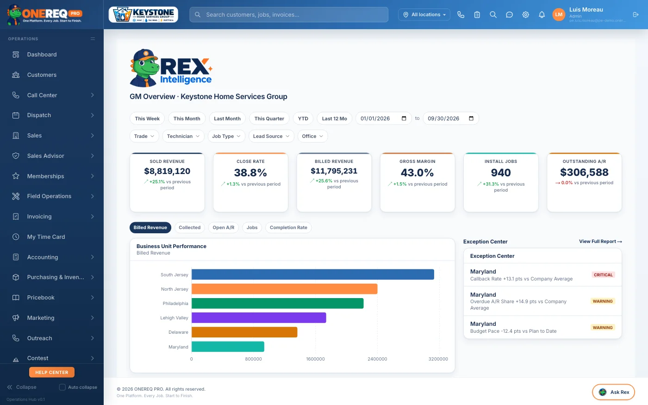Screen dimensions: 648x405
Task: Switch to the Jobs tab
Action: click(x=252, y=228)
